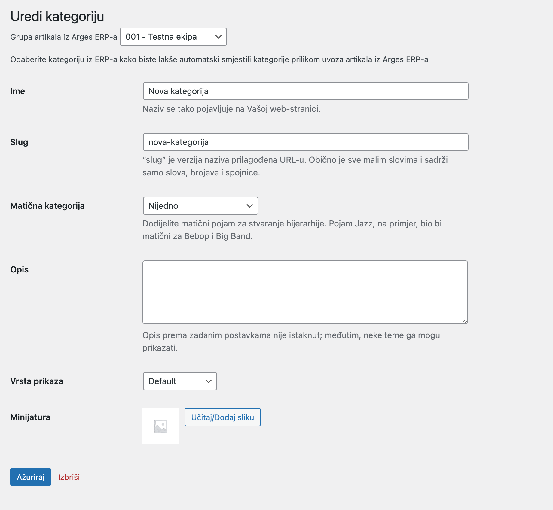Open the Grupa artikala ERP dropdown

point(173,37)
